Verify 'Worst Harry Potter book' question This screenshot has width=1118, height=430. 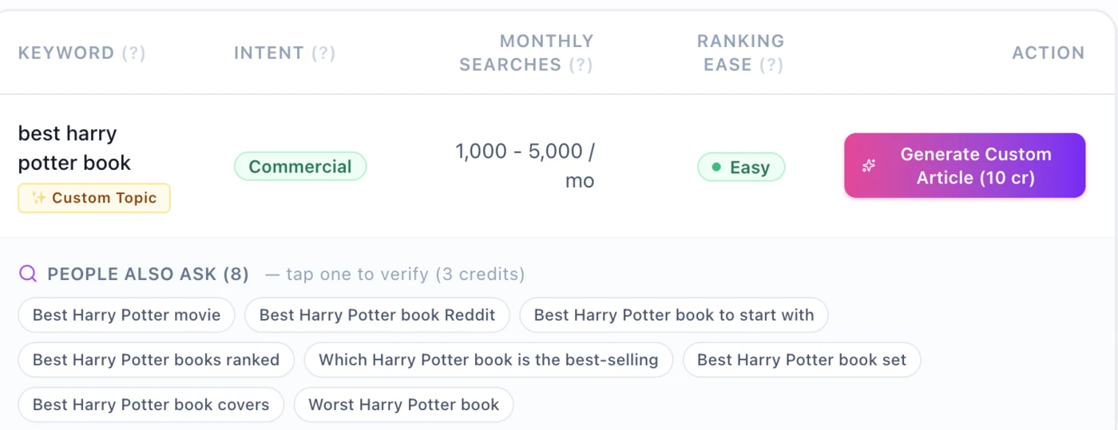(403, 404)
